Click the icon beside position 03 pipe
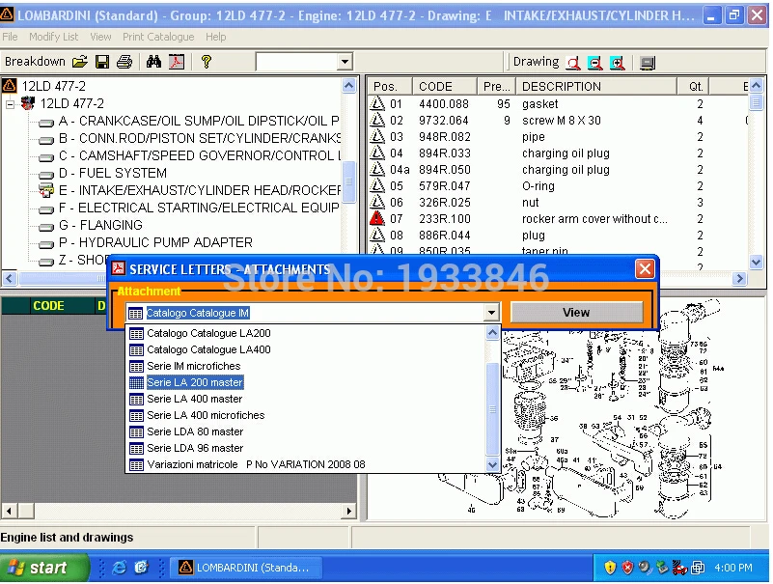773x584 pixels. click(377, 136)
